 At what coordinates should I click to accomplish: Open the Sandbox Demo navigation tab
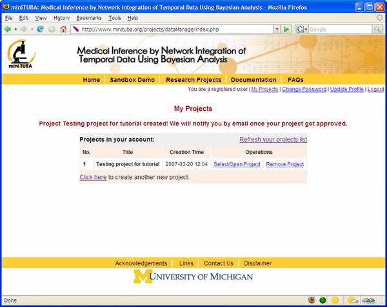point(132,80)
